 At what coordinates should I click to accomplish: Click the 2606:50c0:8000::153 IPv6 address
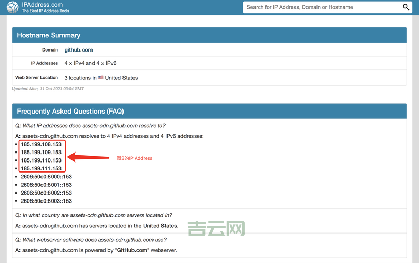coord(46,177)
